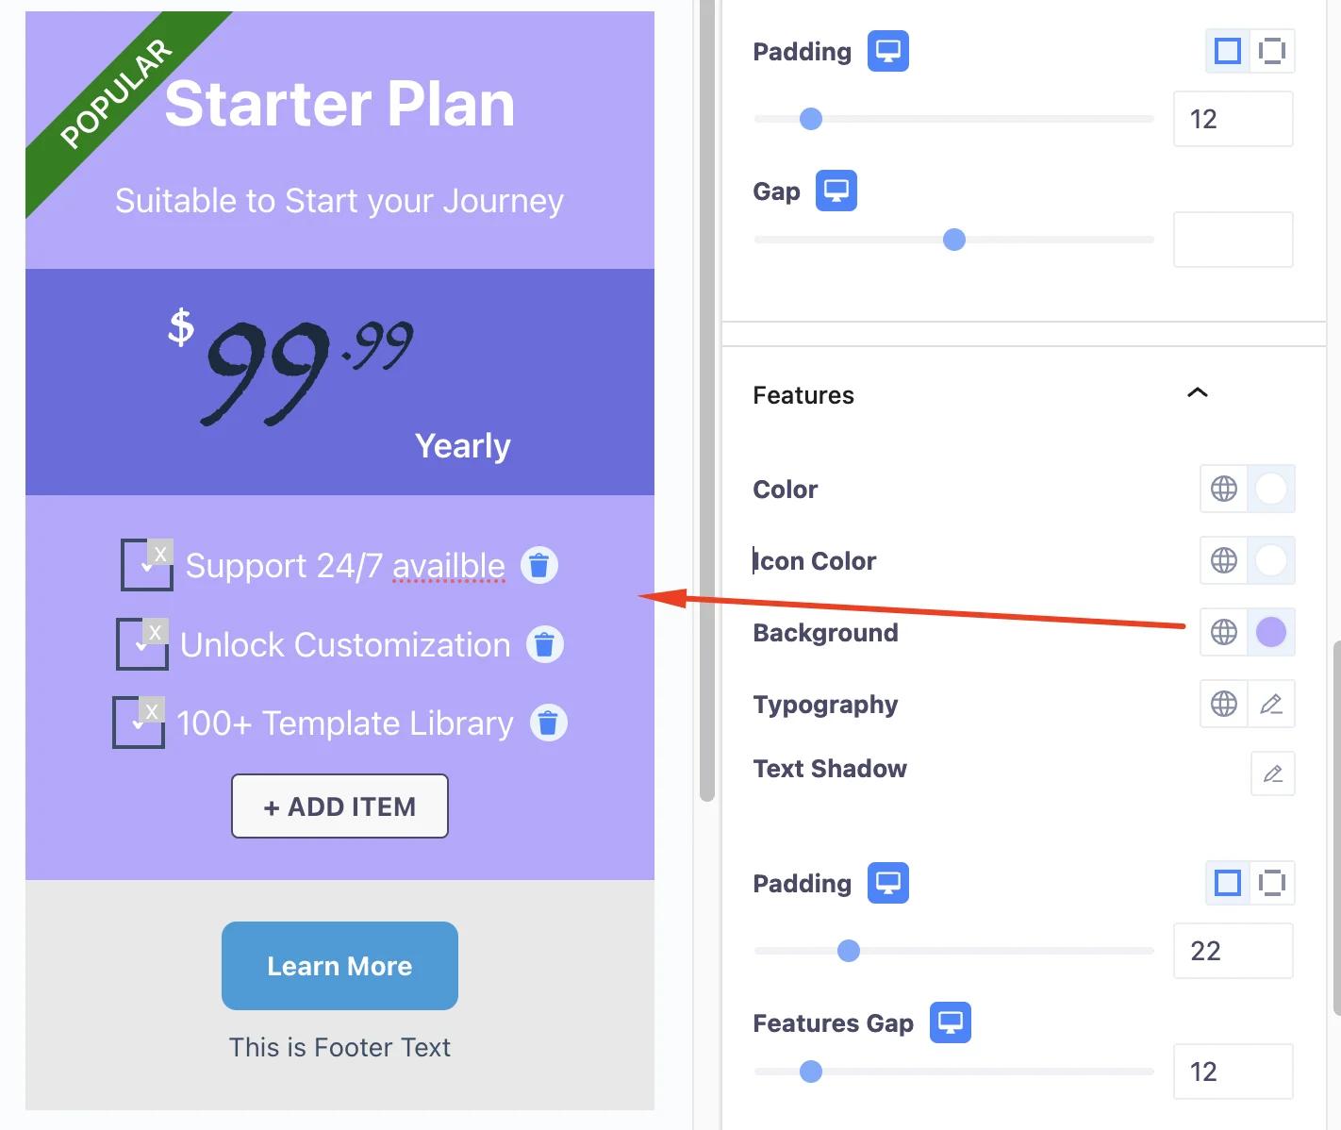1341x1130 pixels.
Task: Click the Features Gap device icon
Action: pyautogui.click(x=950, y=1022)
